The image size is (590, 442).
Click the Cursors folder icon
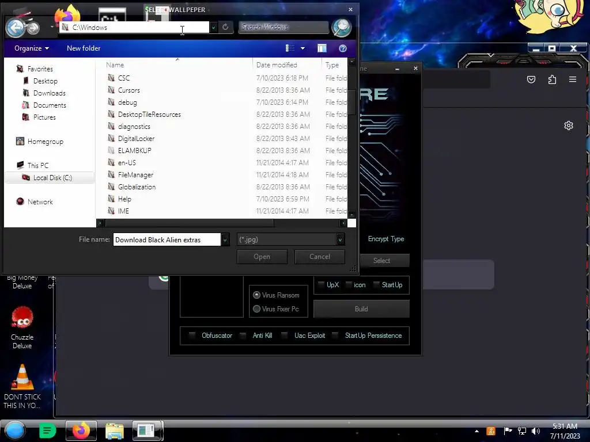click(111, 89)
